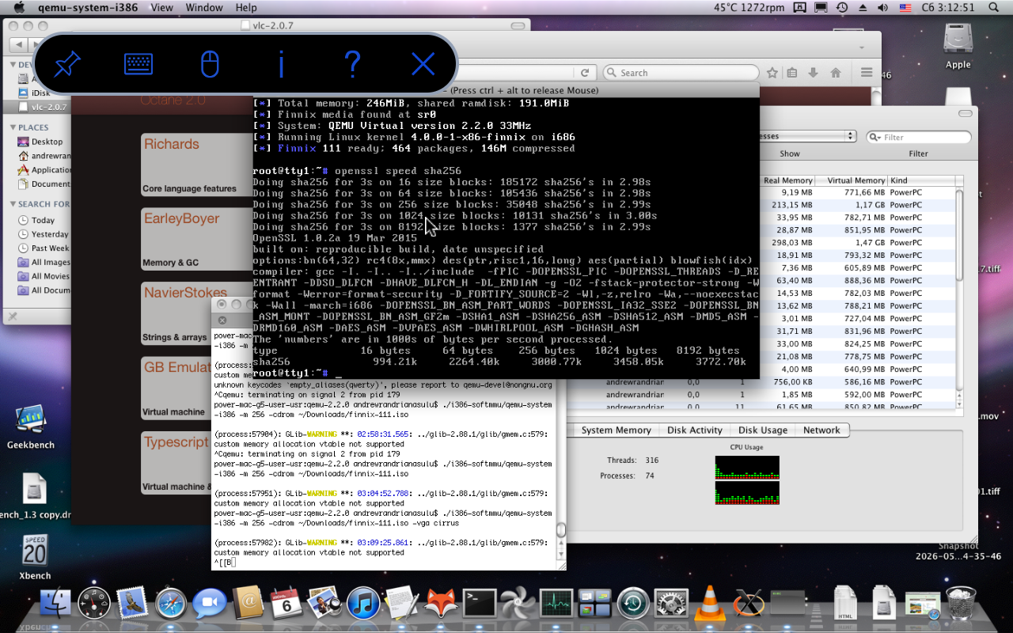The image size is (1013, 633).
Task: Launch Finder from the Dock
Action: click(x=55, y=605)
